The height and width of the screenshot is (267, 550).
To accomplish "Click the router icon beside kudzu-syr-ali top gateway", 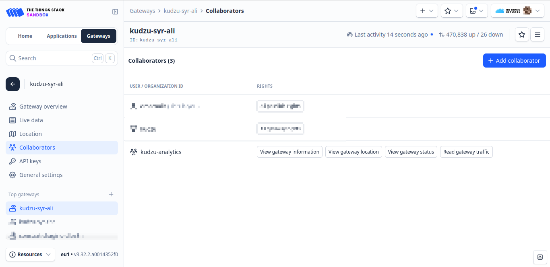I will (12, 208).
